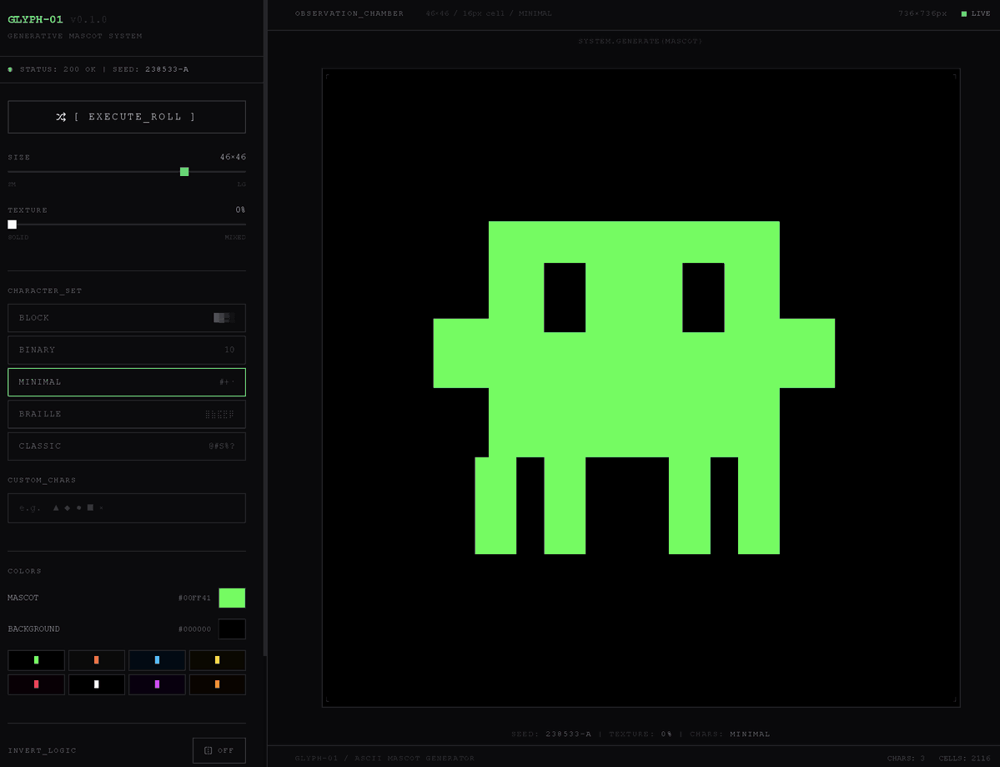Toggle the INVERT_LOGIC OFF switch

coord(219,750)
